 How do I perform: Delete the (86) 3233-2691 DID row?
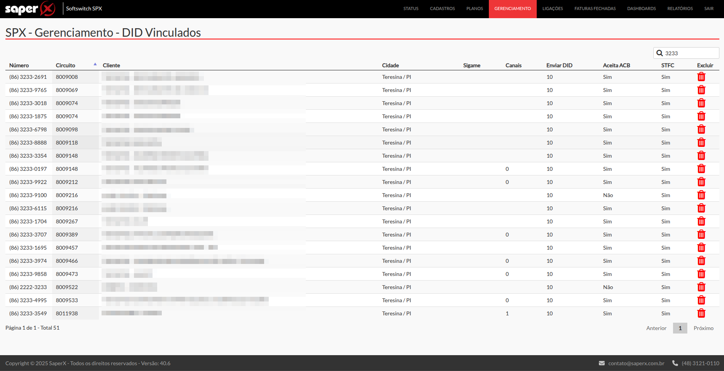(701, 77)
